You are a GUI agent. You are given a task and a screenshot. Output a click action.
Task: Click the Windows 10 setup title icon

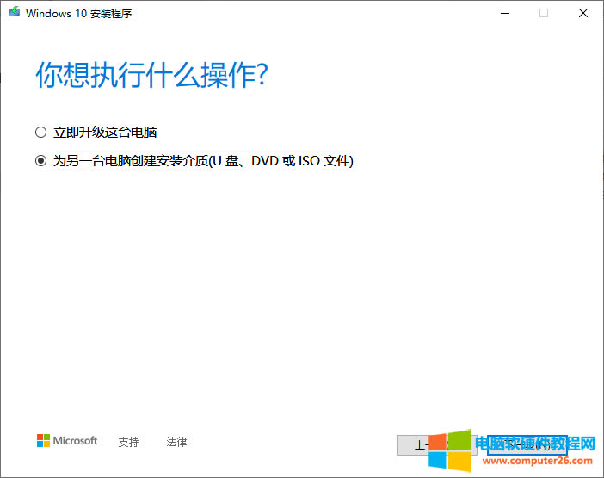click(15, 12)
